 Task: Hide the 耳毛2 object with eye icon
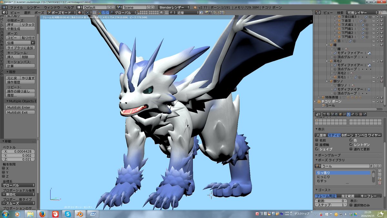point(374,61)
